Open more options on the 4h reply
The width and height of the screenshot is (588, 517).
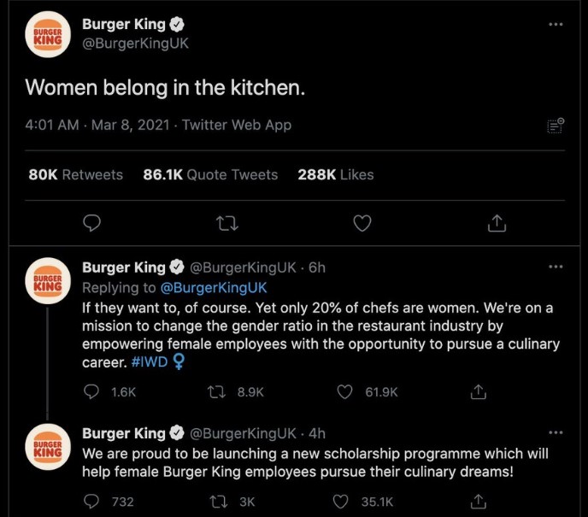coord(556,432)
